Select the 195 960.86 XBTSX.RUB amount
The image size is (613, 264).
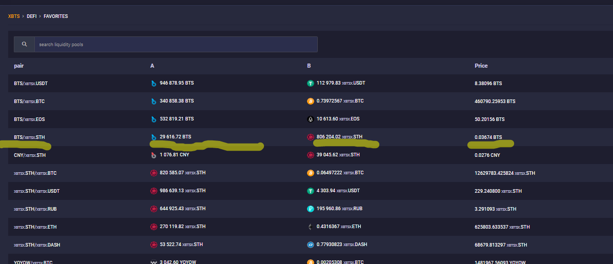click(x=339, y=209)
